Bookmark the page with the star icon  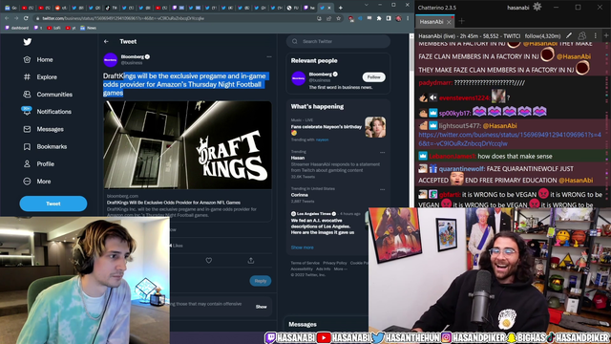(x=338, y=18)
